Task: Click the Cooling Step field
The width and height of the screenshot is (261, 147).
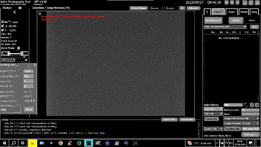Action: (x=28, y=76)
